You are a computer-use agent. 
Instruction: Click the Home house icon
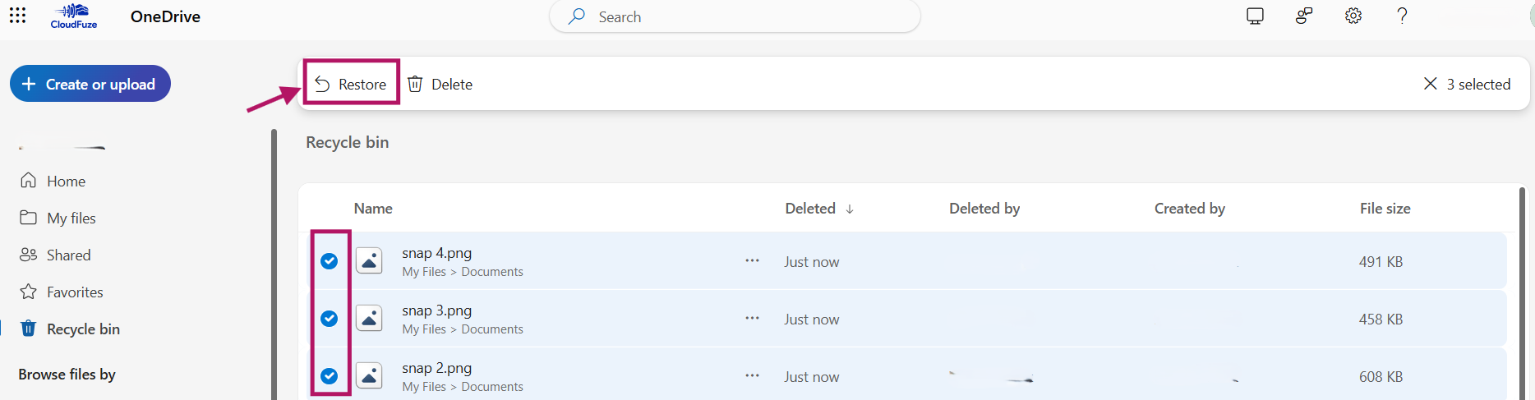[x=29, y=180]
